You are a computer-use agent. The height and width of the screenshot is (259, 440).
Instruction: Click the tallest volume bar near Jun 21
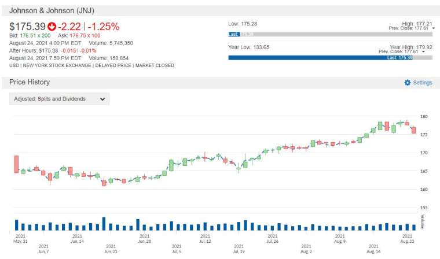pyautogui.click(x=104, y=224)
